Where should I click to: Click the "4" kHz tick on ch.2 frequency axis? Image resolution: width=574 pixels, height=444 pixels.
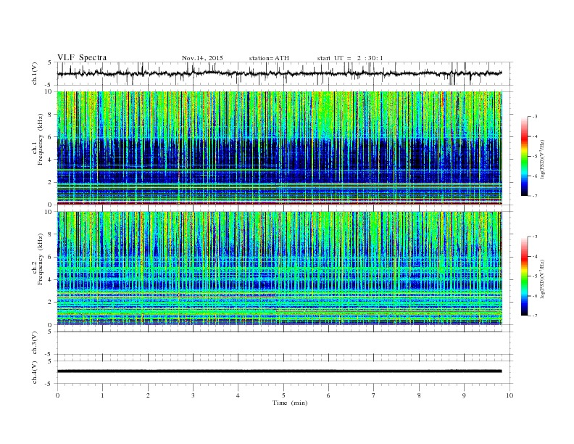tap(51, 280)
